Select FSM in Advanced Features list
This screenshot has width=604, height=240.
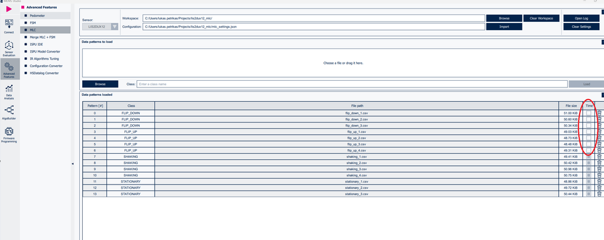tap(45, 23)
